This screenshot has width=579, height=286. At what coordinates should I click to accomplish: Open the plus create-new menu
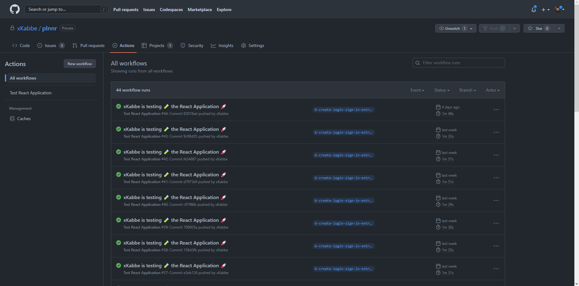click(x=545, y=10)
